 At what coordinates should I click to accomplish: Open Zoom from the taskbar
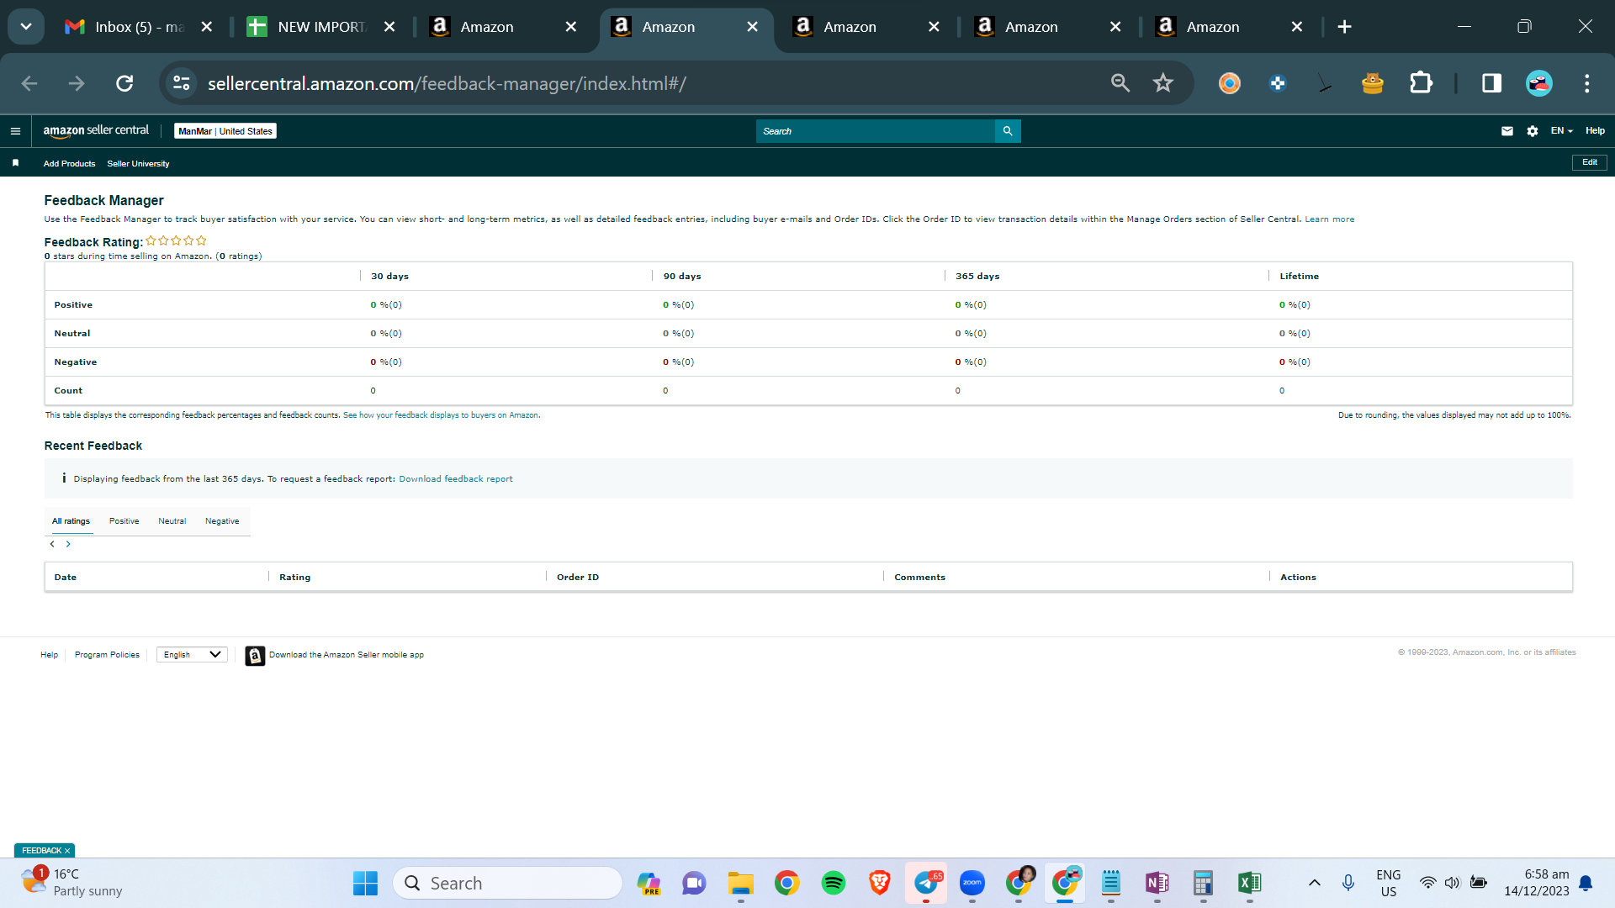(x=972, y=883)
